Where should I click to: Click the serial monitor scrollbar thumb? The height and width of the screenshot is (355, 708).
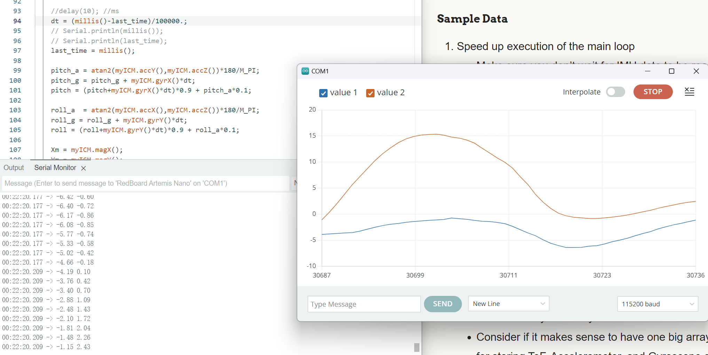(417, 347)
